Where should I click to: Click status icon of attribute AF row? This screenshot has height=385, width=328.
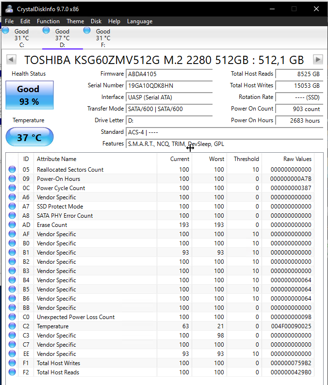12,234
